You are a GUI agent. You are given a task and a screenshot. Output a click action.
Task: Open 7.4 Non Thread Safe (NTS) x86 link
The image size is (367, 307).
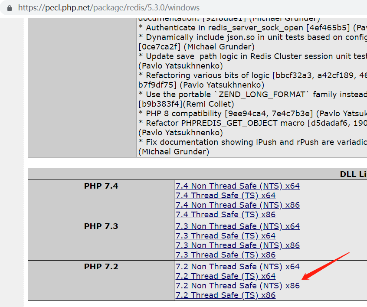pos(238,205)
